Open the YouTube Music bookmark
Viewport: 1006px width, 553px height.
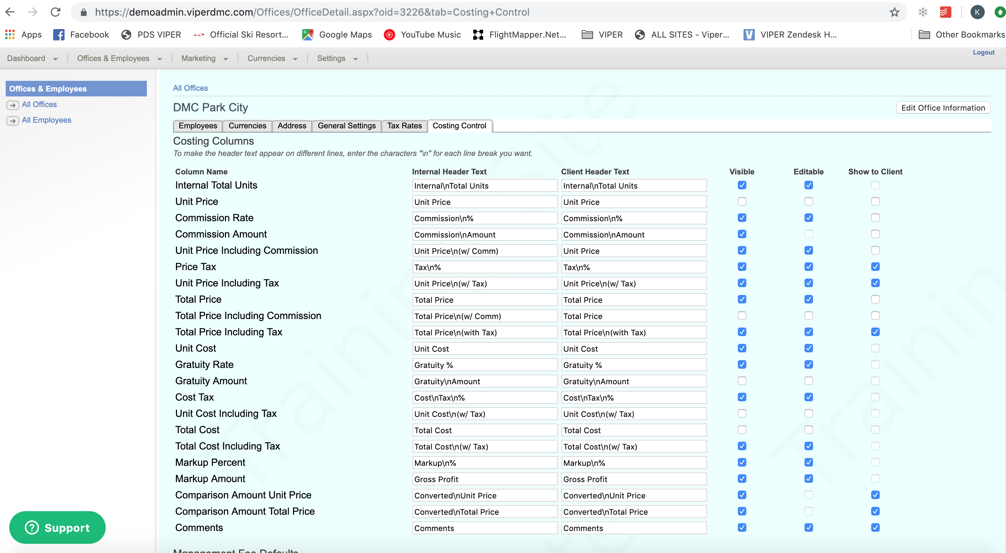coord(422,34)
